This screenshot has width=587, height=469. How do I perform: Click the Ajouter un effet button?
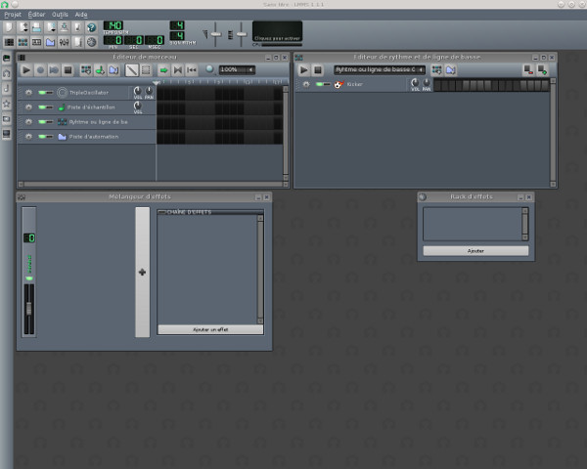pyautogui.click(x=209, y=330)
